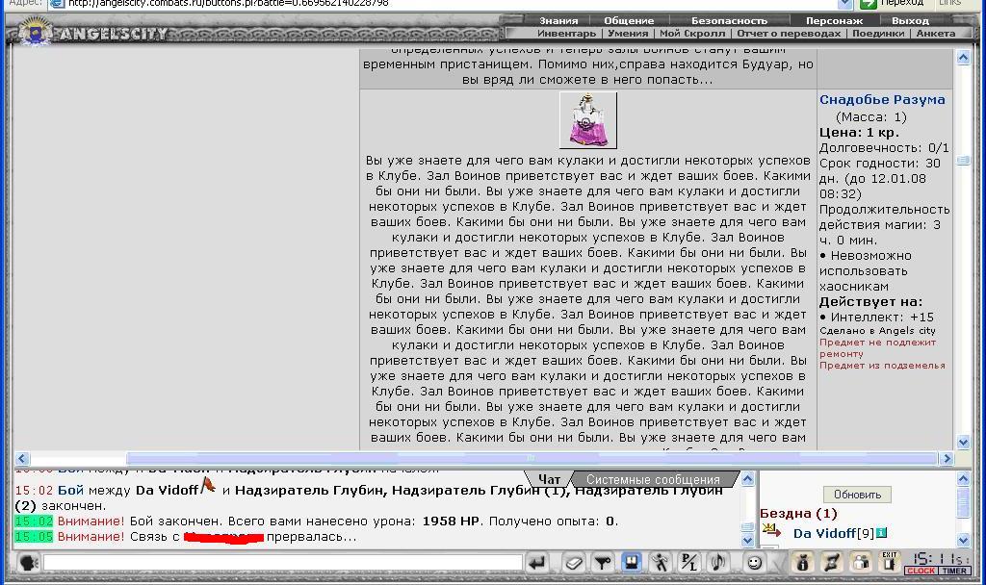Click the scroll icon in bottom toolbar
986x585 pixels.
point(831,562)
